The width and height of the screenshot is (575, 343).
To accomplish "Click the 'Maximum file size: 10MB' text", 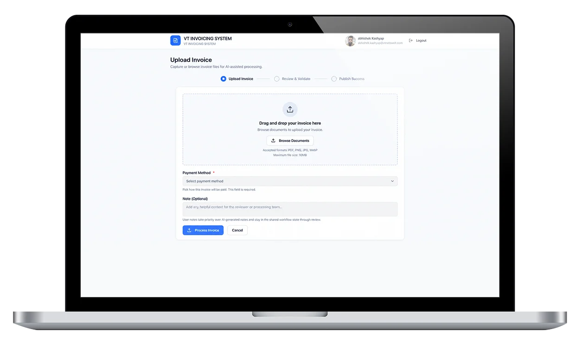I will click(290, 155).
